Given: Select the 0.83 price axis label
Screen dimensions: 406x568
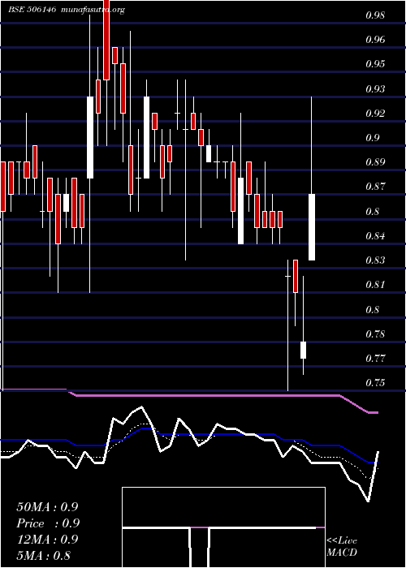Looking at the screenshot, I should pos(374,260).
